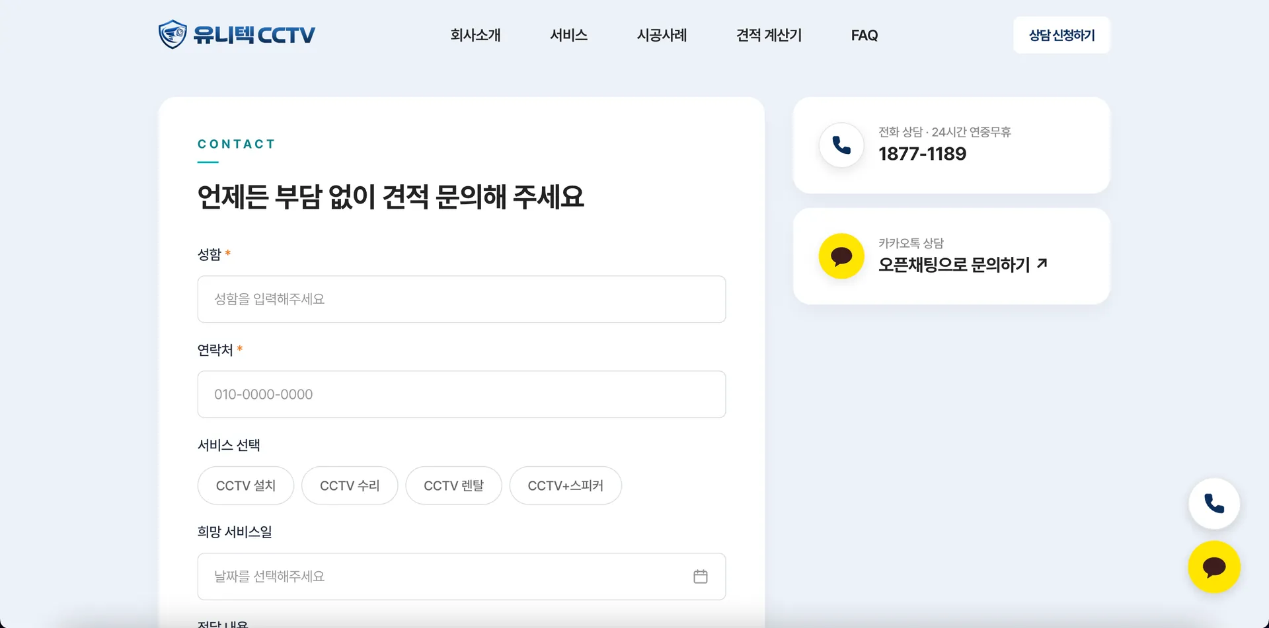Select the CCTV 설치 service chip
The width and height of the screenshot is (1269, 628).
coord(245,485)
